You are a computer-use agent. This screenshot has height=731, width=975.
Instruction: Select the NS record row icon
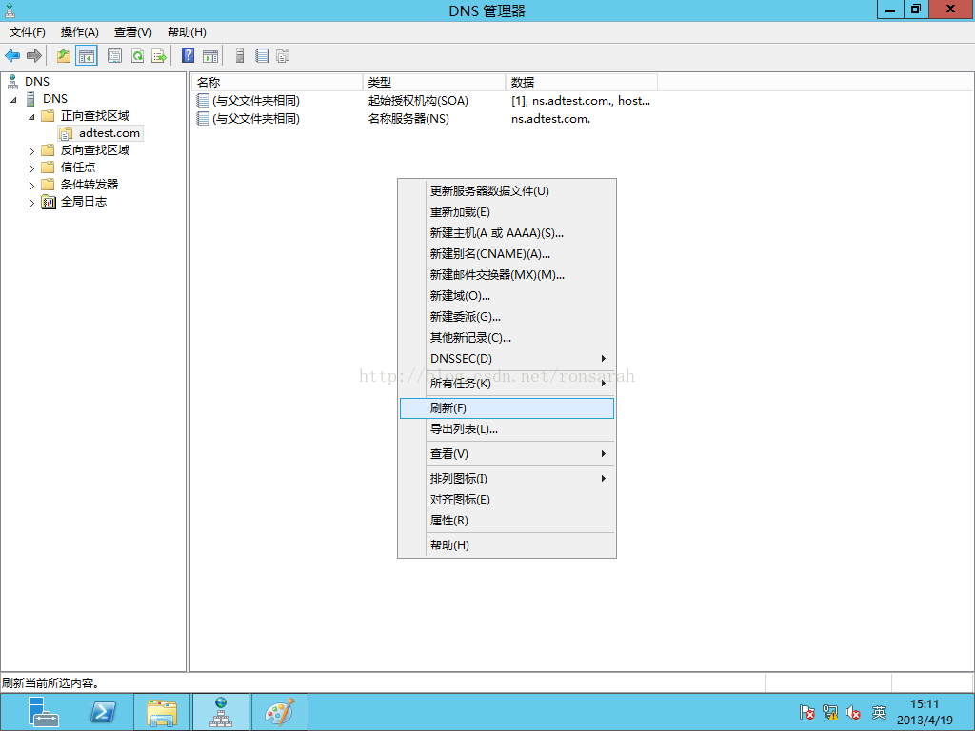(x=203, y=118)
